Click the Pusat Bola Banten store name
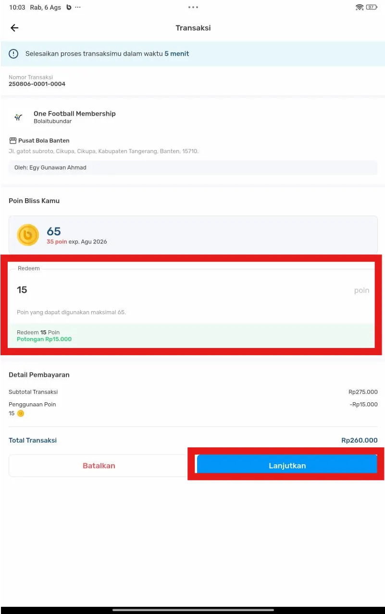Image resolution: width=385 pixels, height=614 pixels. click(44, 141)
